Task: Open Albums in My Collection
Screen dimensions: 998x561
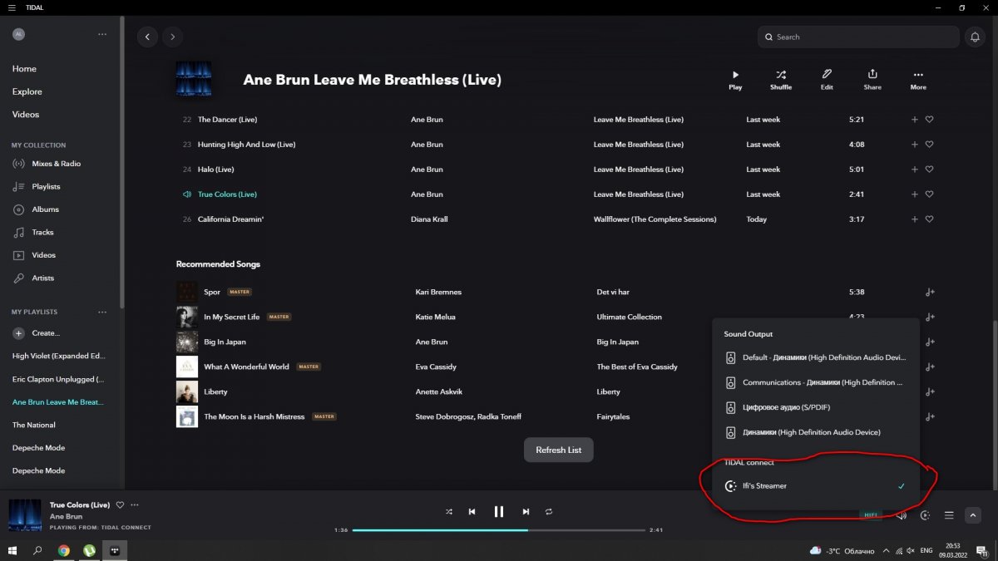Action: pos(35,209)
